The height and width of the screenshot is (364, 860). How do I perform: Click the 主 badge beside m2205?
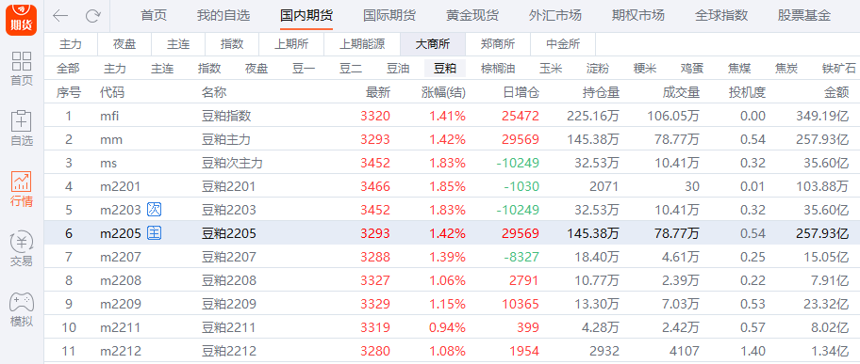click(154, 233)
